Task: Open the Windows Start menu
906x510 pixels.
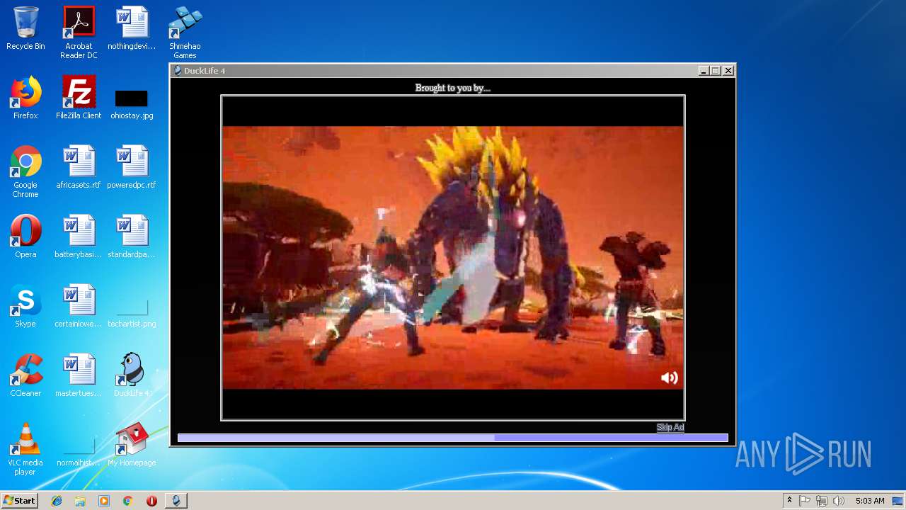Action: [x=20, y=500]
